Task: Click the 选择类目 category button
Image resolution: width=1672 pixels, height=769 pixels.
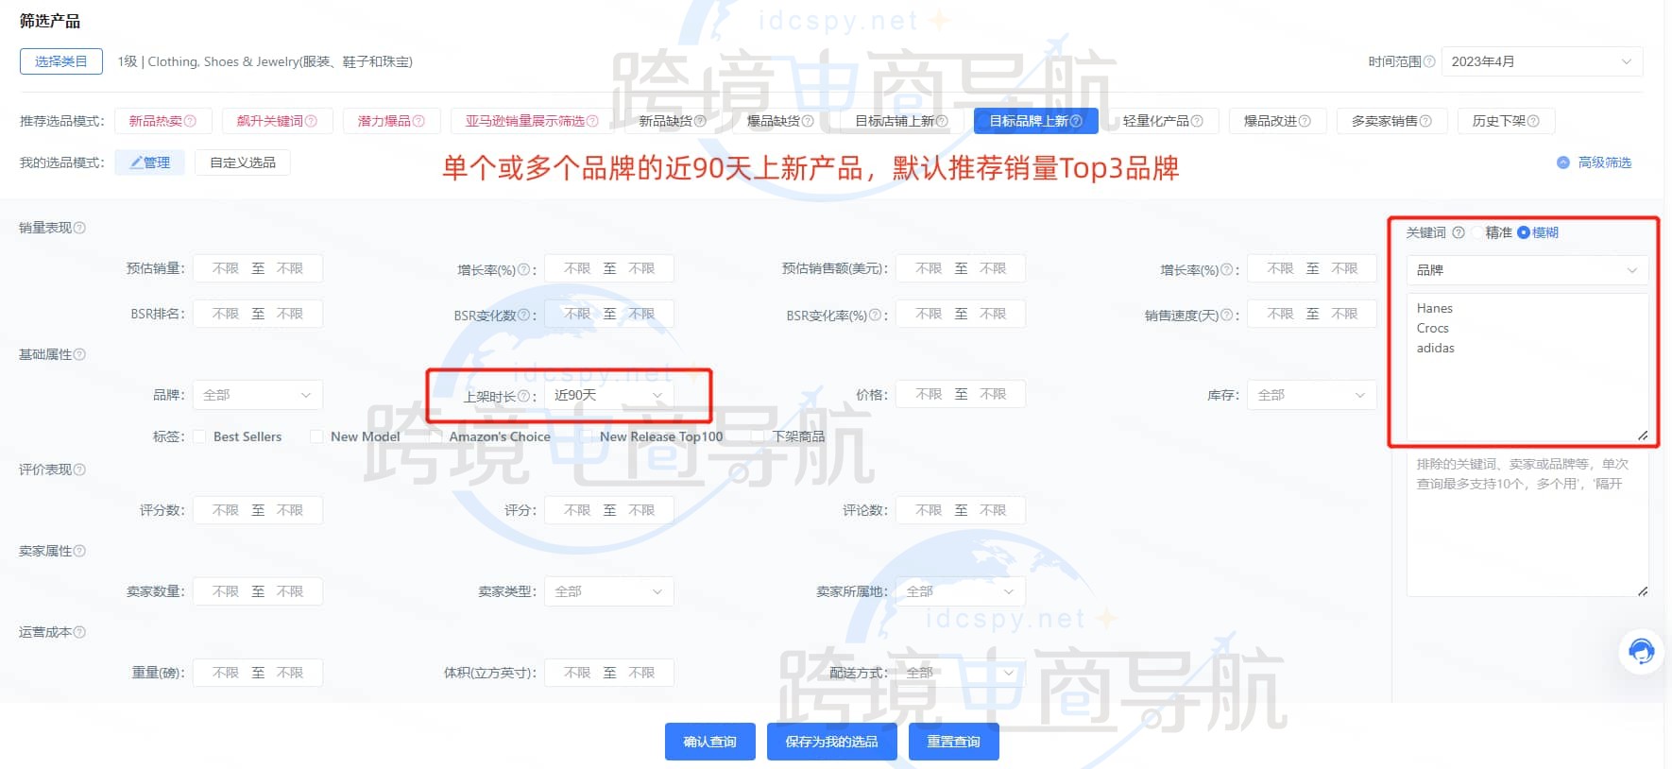Action: [x=61, y=61]
